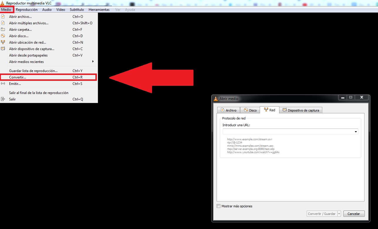
Task: Choose Abrir dispositivo de captura... entry
Action: (49, 49)
